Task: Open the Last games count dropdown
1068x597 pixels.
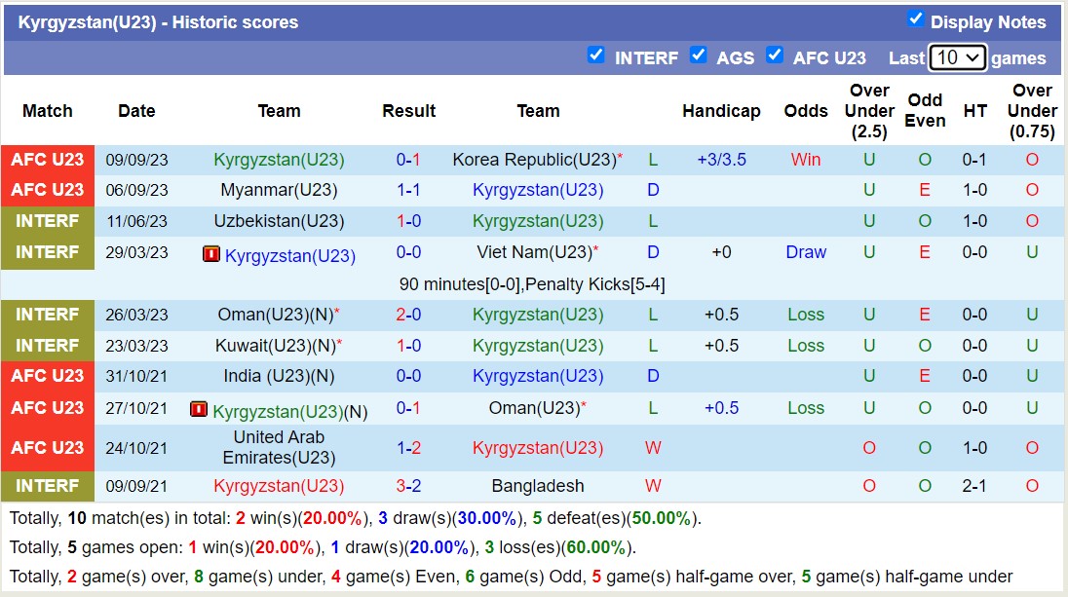Action: pyautogui.click(x=957, y=57)
